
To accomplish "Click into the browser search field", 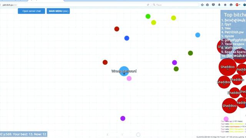I will [x=175, y=5].
